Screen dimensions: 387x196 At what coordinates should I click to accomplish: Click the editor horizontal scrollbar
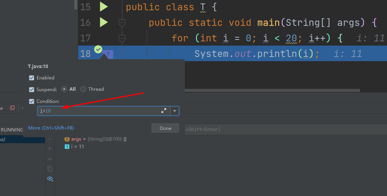click(x=272, y=90)
